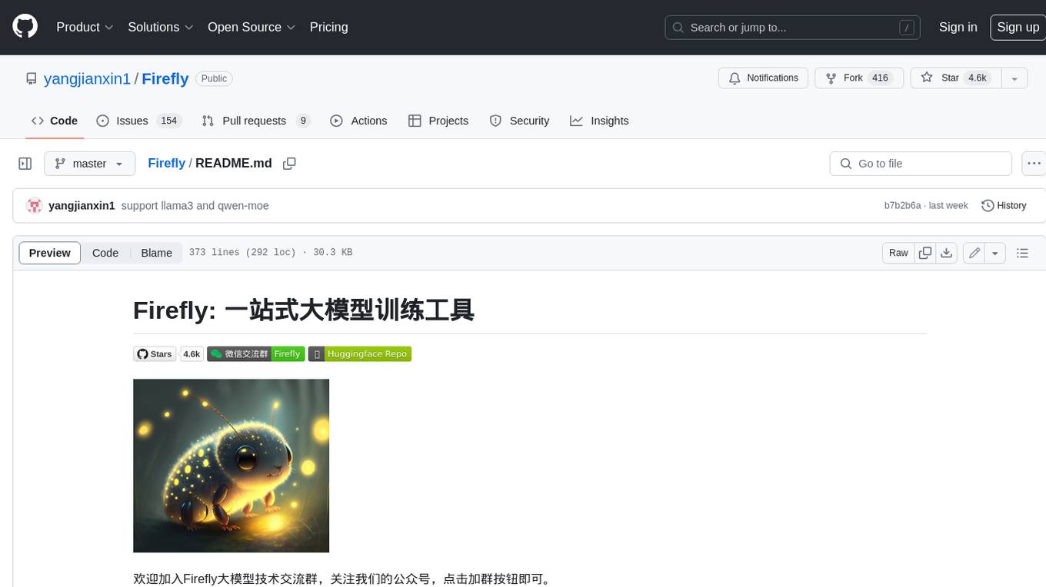Click the WeChat group Firefly badge

click(x=256, y=354)
